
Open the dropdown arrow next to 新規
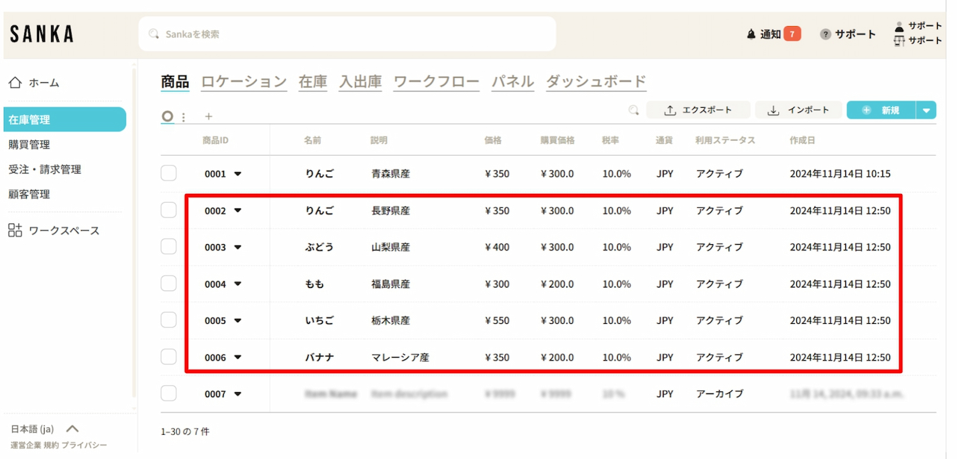(926, 110)
